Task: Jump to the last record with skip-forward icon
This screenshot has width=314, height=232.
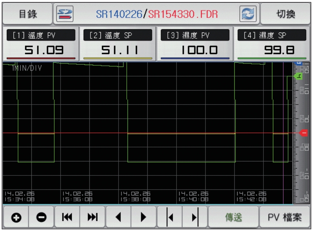Action: (92, 217)
